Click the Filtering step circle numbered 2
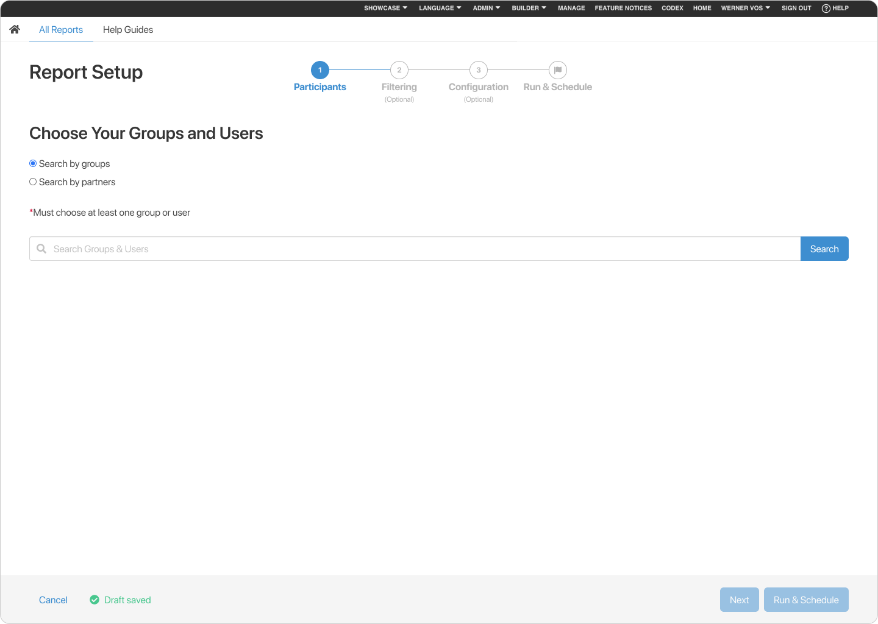The width and height of the screenshot is (878, 624). click(x=399, y=69)
